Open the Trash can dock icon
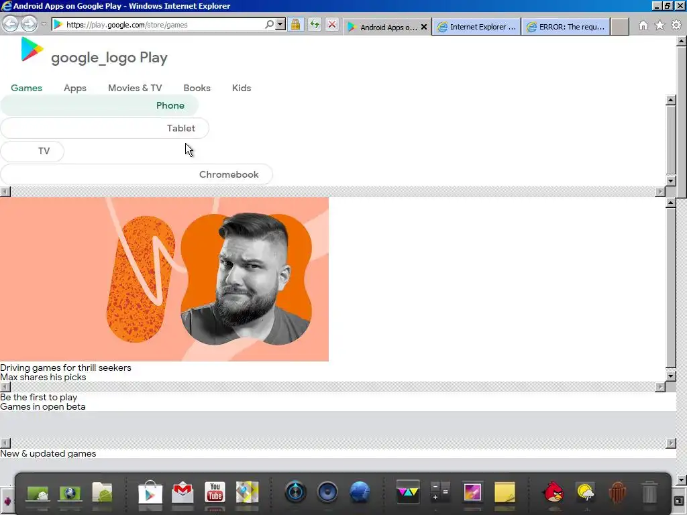687x515 pixels. (x=649, y=492)
